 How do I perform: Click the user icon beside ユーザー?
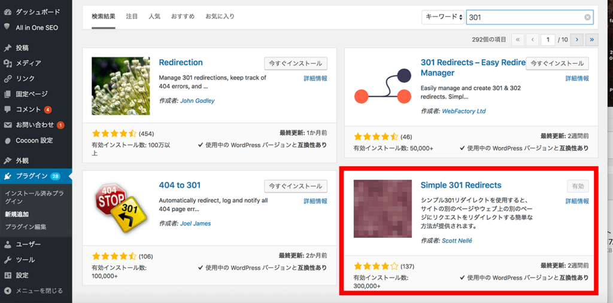[x=7, y=244]
